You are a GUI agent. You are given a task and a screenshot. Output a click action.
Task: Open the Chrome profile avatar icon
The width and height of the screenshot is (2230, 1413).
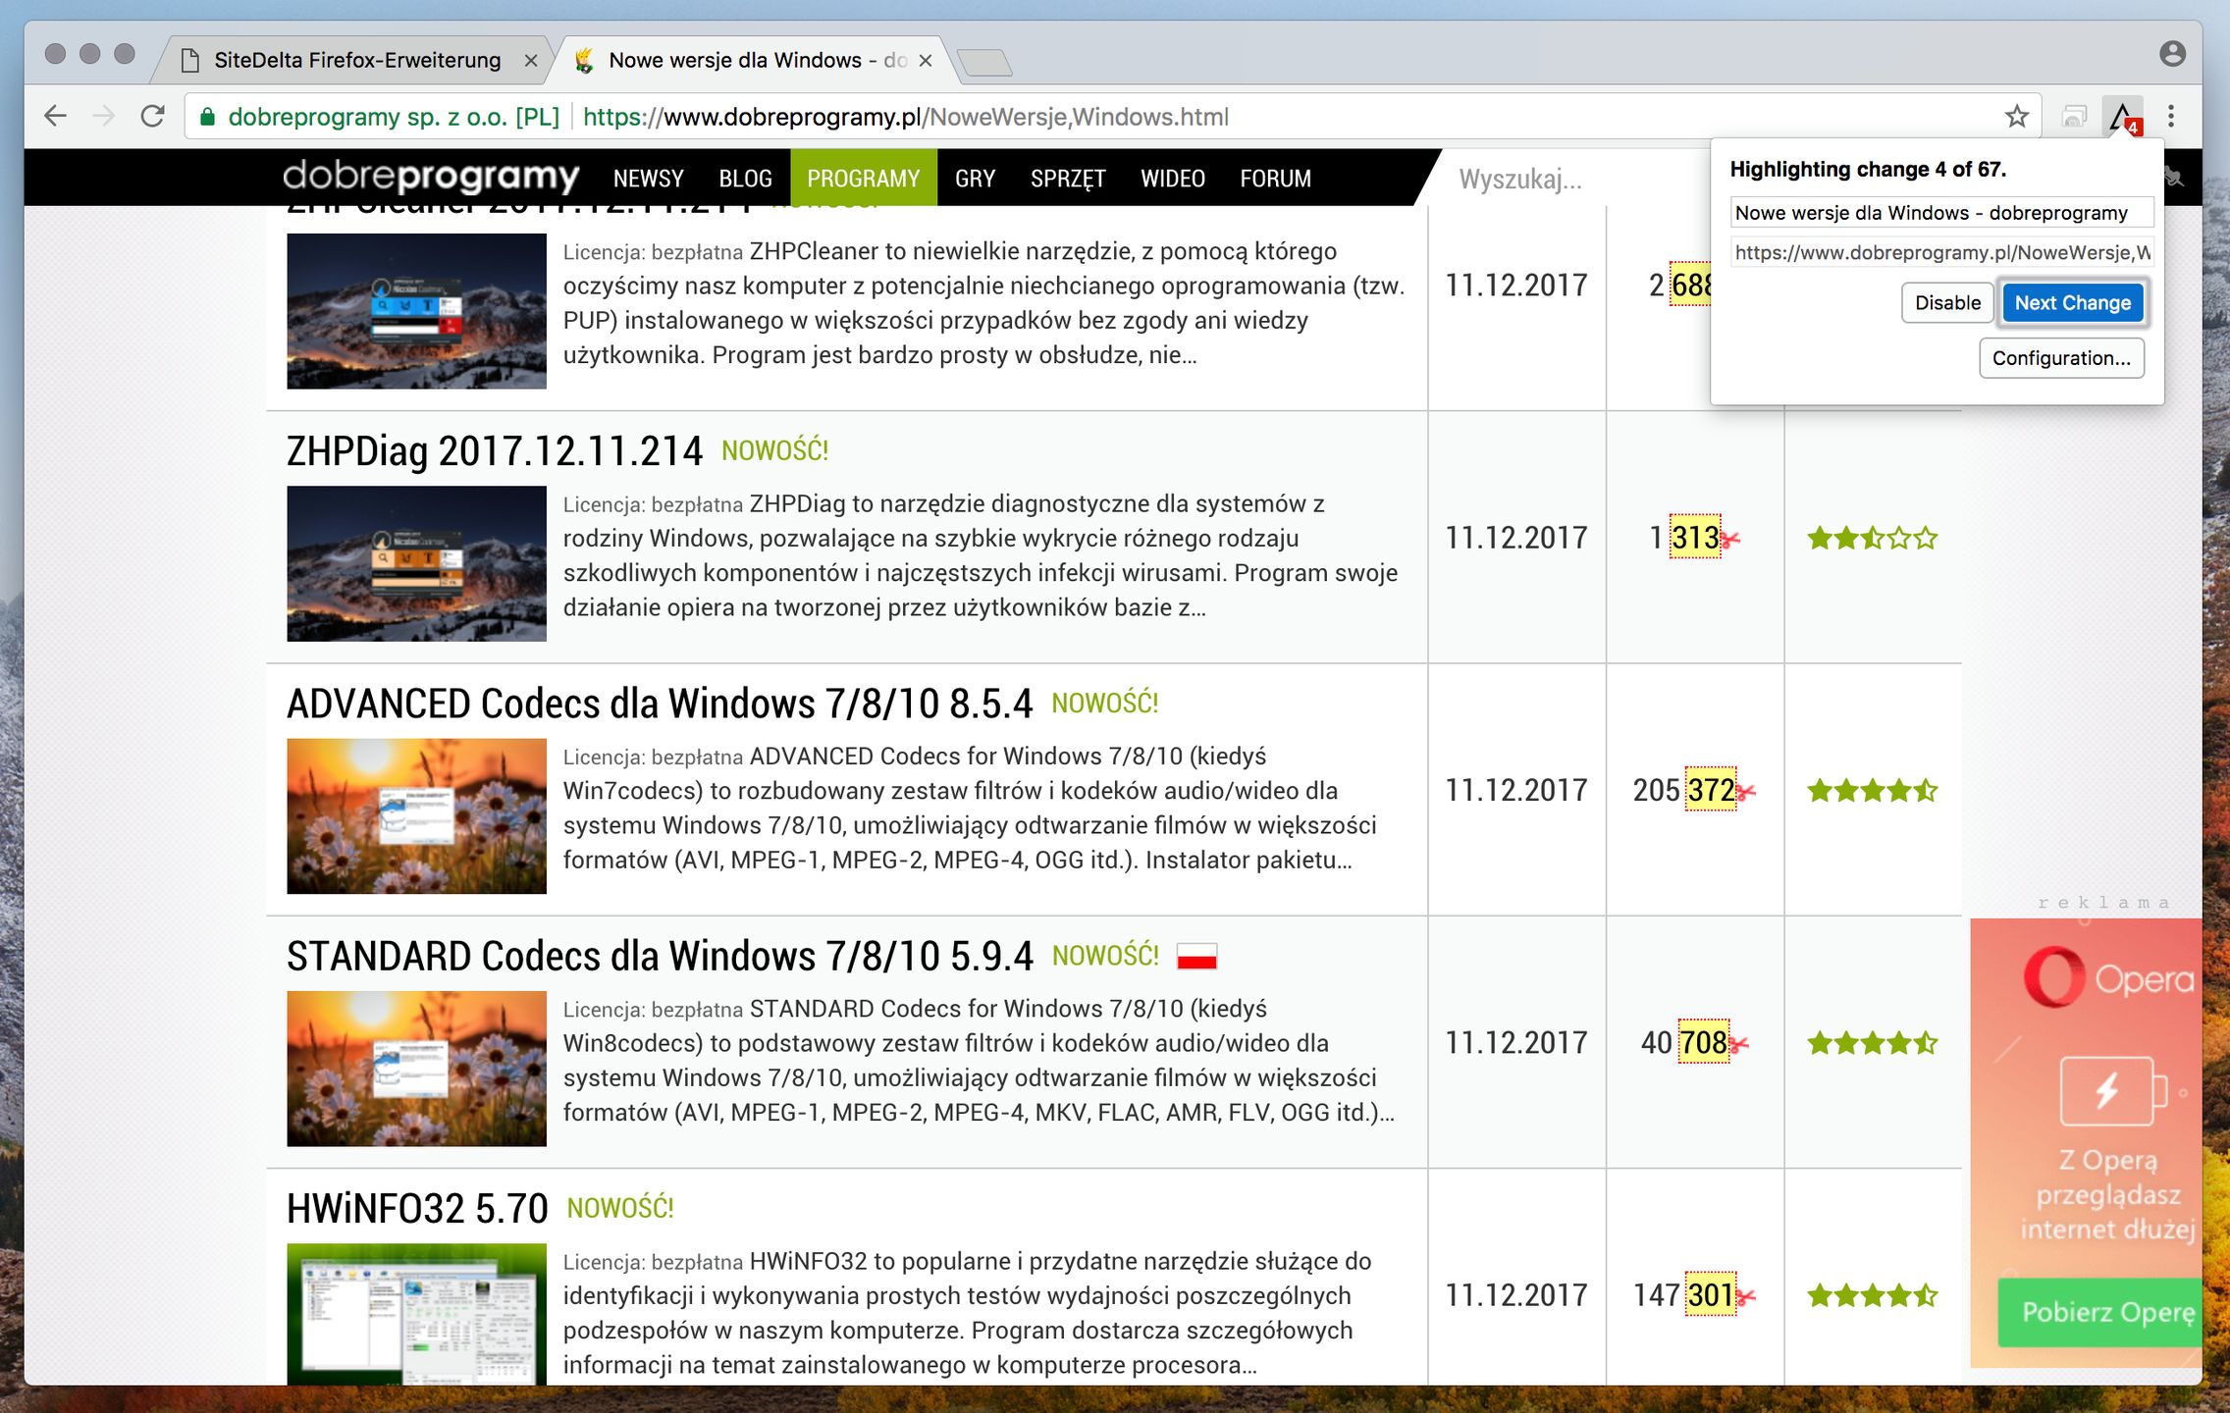[x=2172, y=54]
